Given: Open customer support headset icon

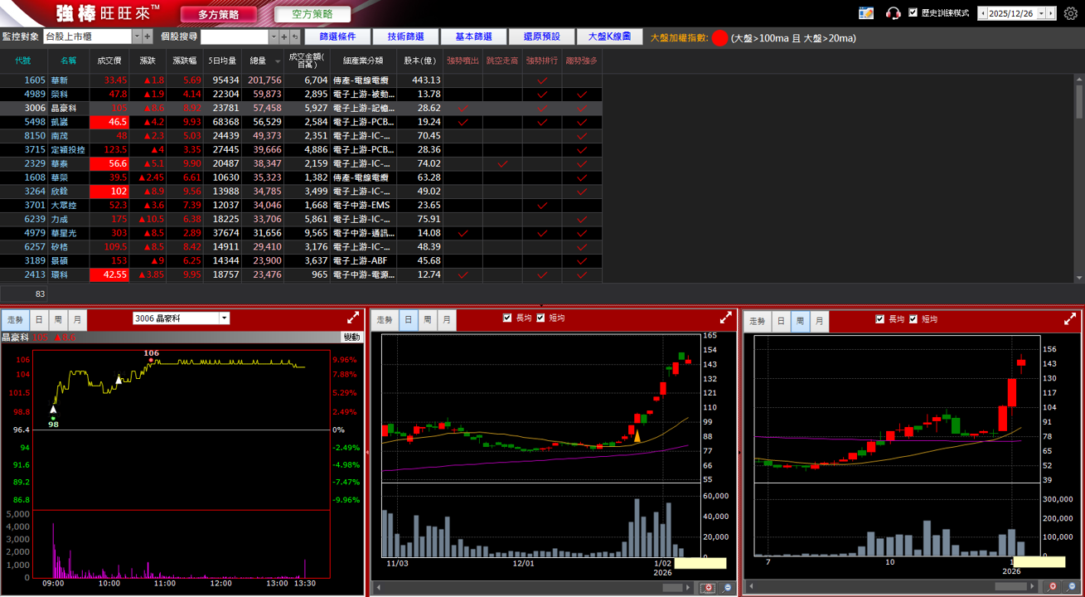Looking at the screenshot, I should pos(893,13).
